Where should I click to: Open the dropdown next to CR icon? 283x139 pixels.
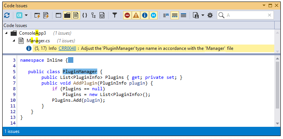point(26,15)
